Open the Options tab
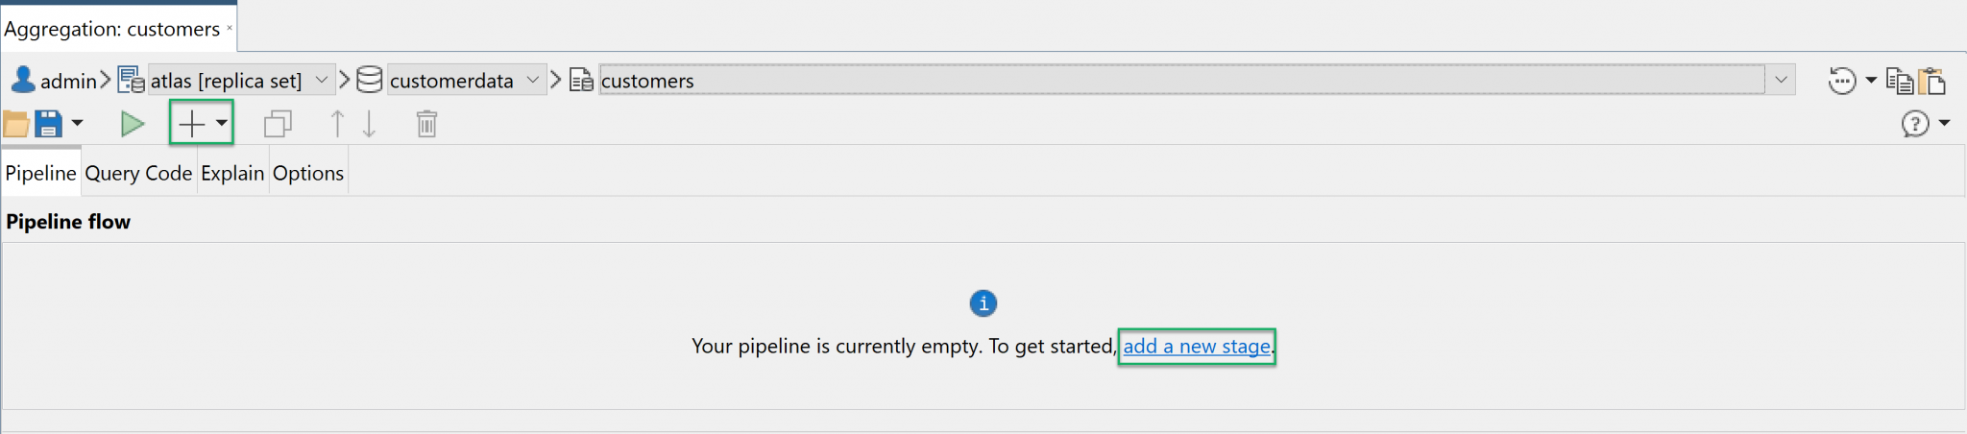 [x=308, y=173]
